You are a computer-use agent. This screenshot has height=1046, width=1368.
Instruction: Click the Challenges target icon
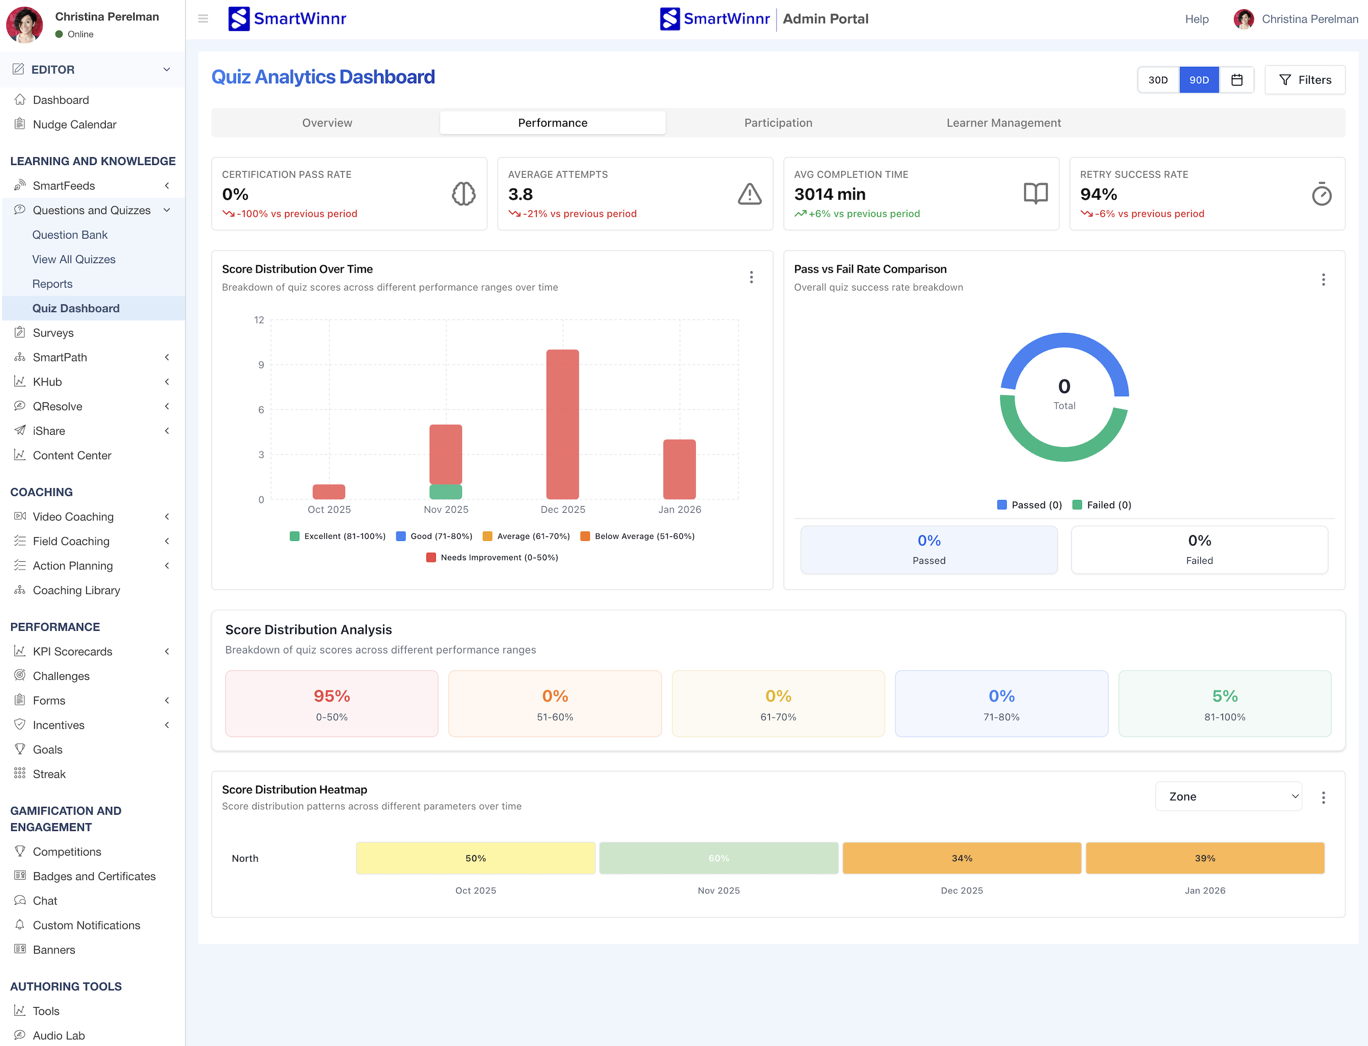pyautogui.click(x=20, y=676)
